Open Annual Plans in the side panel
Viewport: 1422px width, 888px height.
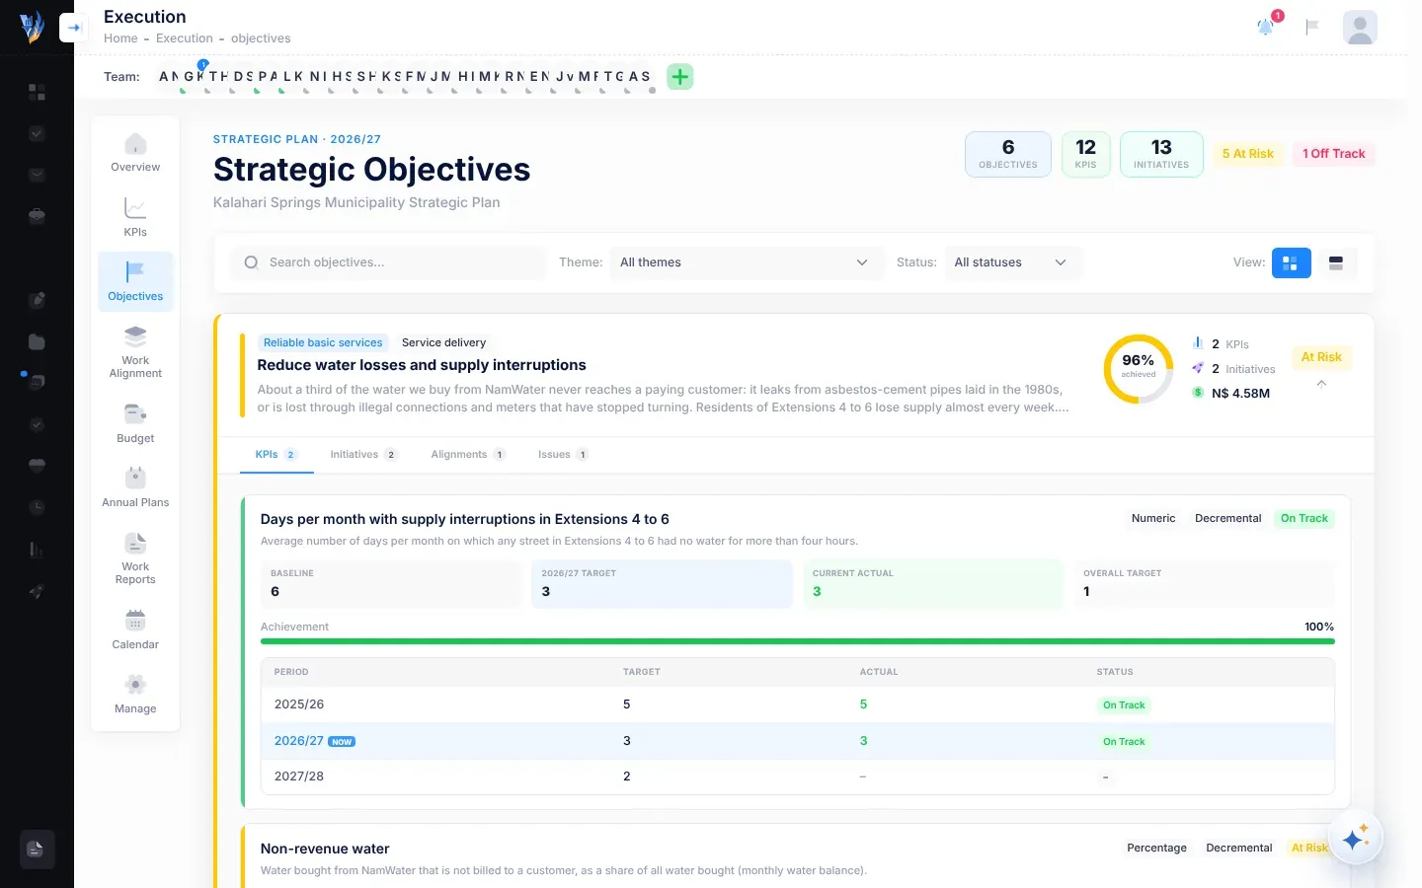pos(135,488)
